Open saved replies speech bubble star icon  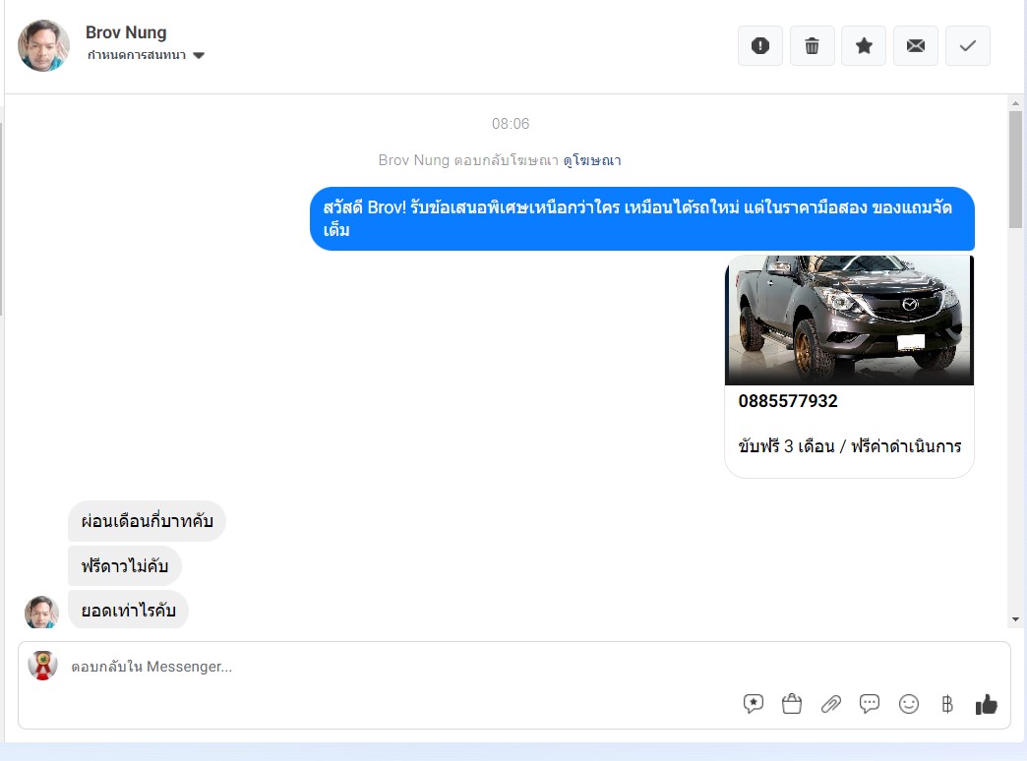754,704
